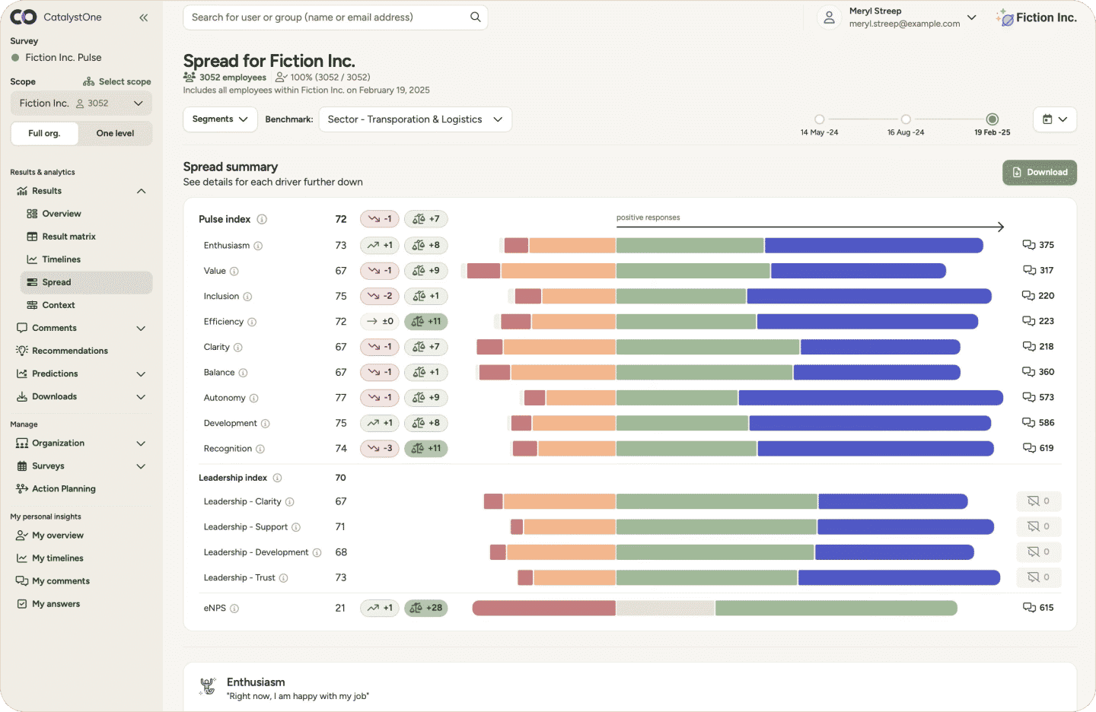This screenshot has width=1096, height=712.
Task: Click Pulse index trend -1 badge
Action: coord(380,219)
